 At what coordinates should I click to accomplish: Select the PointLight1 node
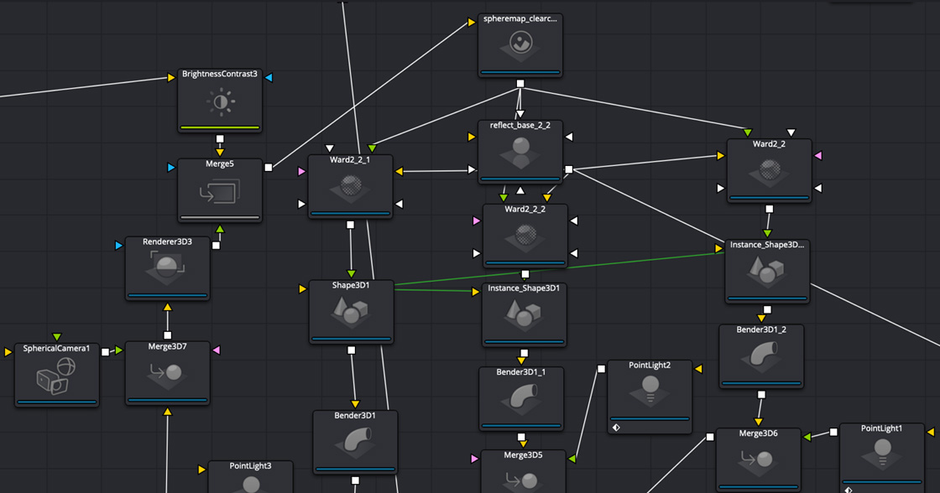point(881,455)
